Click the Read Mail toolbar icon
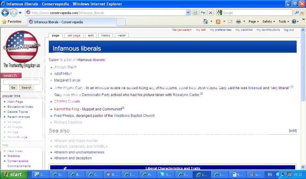The height and width of the screenshot is (179, 306). click(x=230, y=22)
